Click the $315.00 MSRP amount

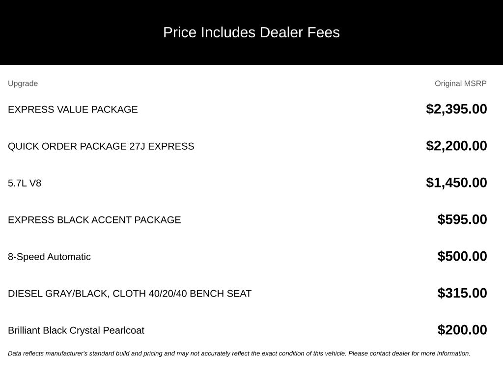click(462, 294)
